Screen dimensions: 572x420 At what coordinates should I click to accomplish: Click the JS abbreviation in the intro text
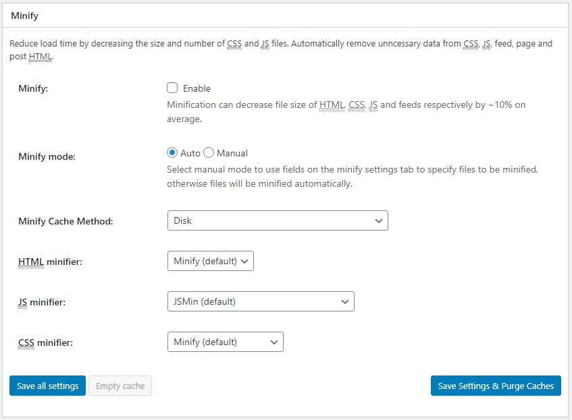(x=263, y=43)
